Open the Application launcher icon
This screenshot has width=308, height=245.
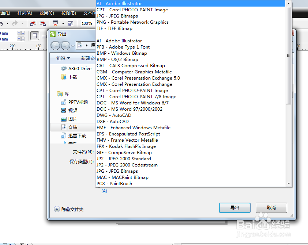click(x=56, y=23)
